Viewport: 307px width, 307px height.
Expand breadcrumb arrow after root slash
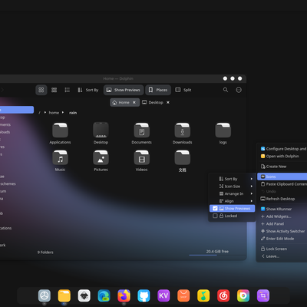[45, 112]
